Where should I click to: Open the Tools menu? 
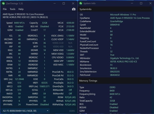click(12, 9)
